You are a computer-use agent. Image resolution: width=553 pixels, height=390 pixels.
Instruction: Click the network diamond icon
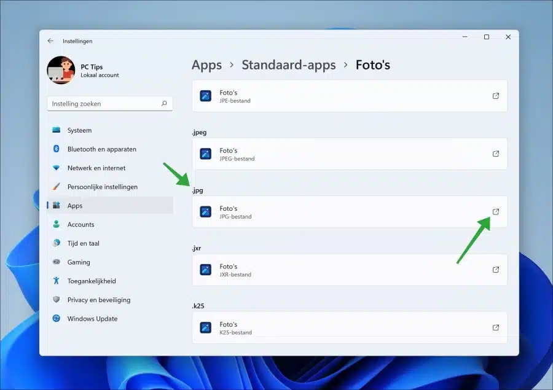(x=56, y=168)
